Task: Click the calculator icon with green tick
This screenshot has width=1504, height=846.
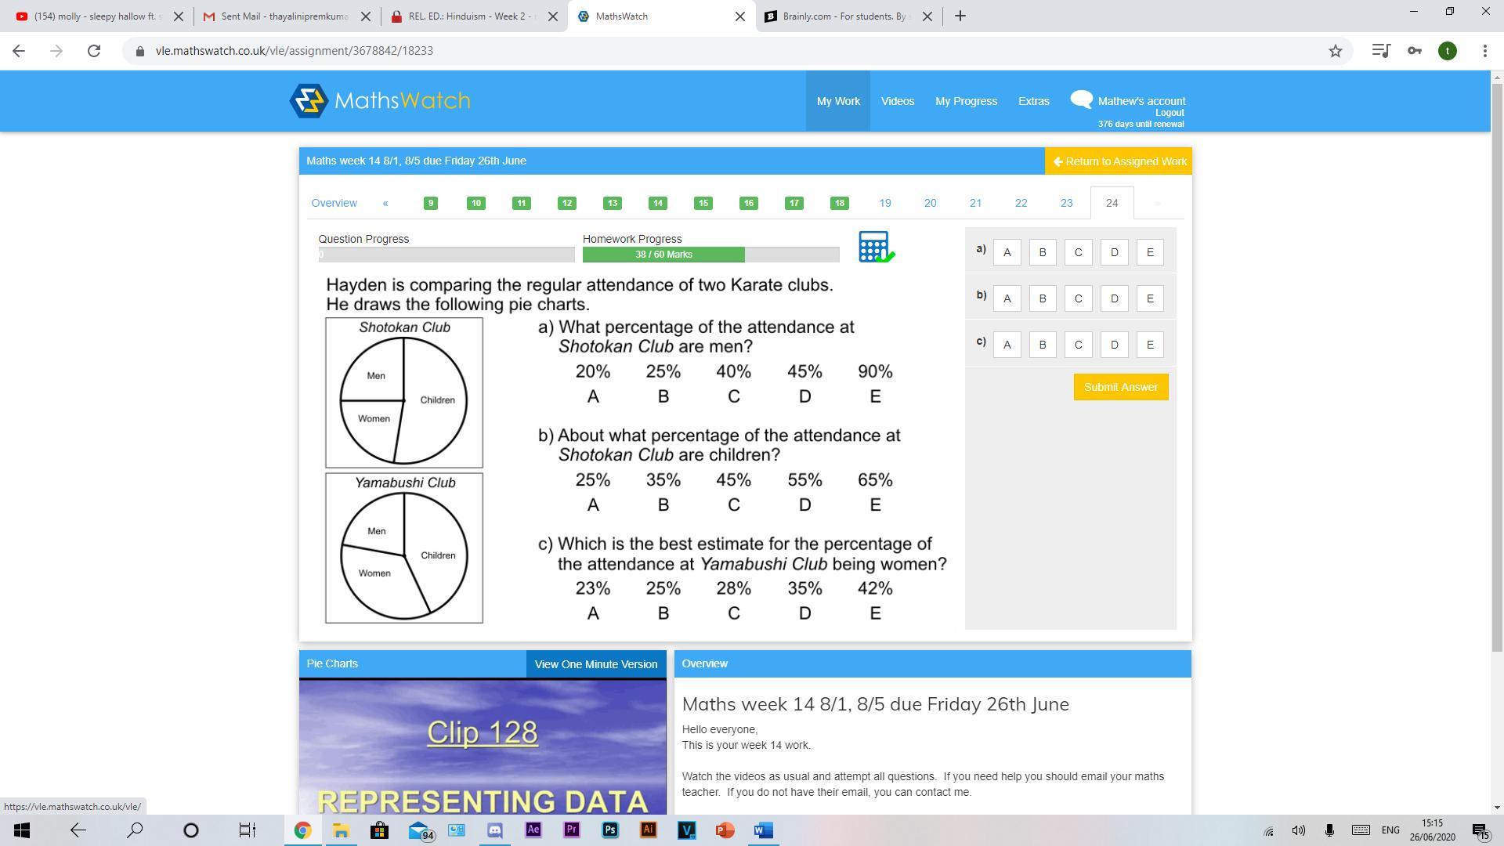Action: [x=876, y=247]
